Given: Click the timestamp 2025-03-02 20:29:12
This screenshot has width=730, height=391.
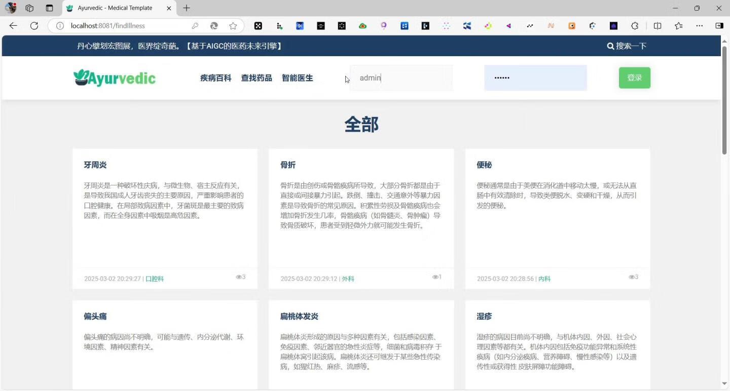Looking at the screenshot, I should pyautogui.click(x=309, y=279).
